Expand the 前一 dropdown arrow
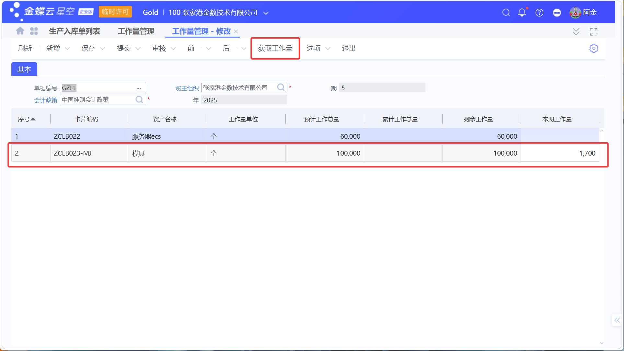 pyautogui.click(x=209, y=49)
